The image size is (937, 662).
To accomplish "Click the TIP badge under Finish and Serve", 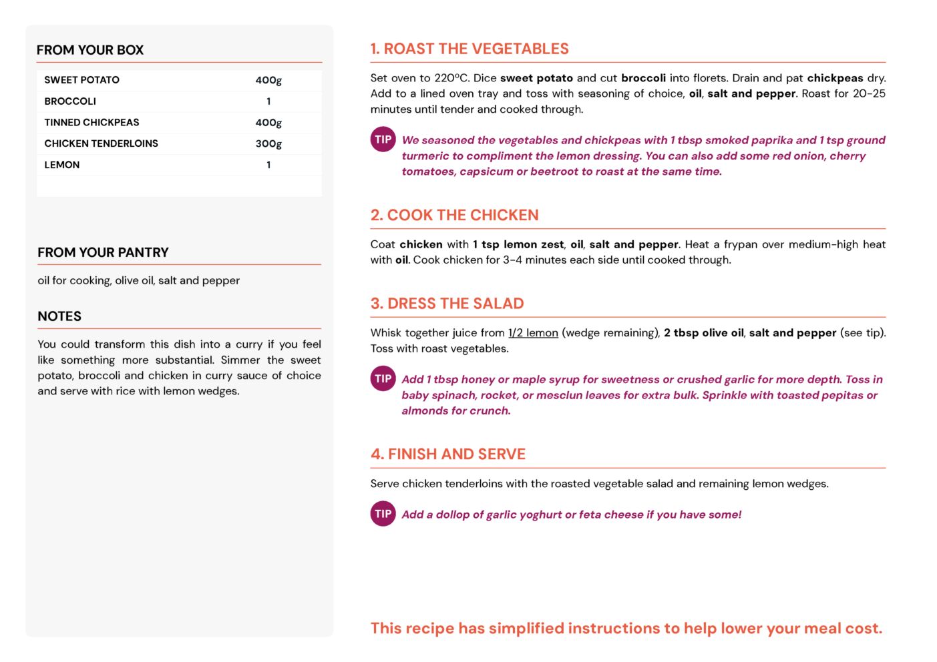I will click(x=383, y=514).
